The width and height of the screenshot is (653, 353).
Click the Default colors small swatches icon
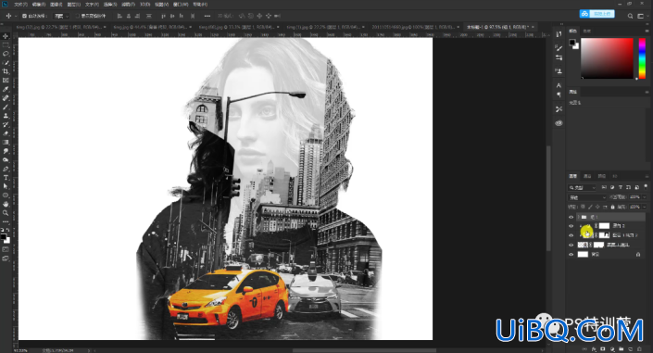[x=3, y=230]
